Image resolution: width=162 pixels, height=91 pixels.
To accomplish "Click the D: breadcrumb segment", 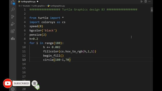I will click(19, 6).
